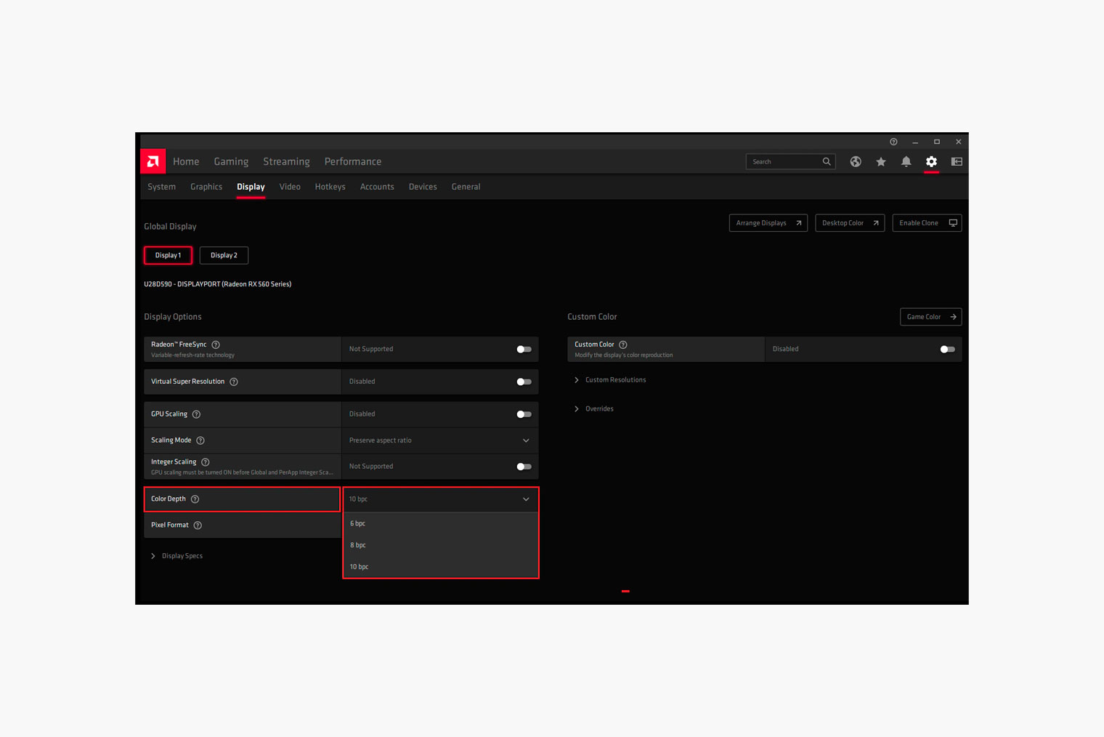The image size is (1104, 737).
Task: Go to Streaming tab
Action: (x=286, y=161)
